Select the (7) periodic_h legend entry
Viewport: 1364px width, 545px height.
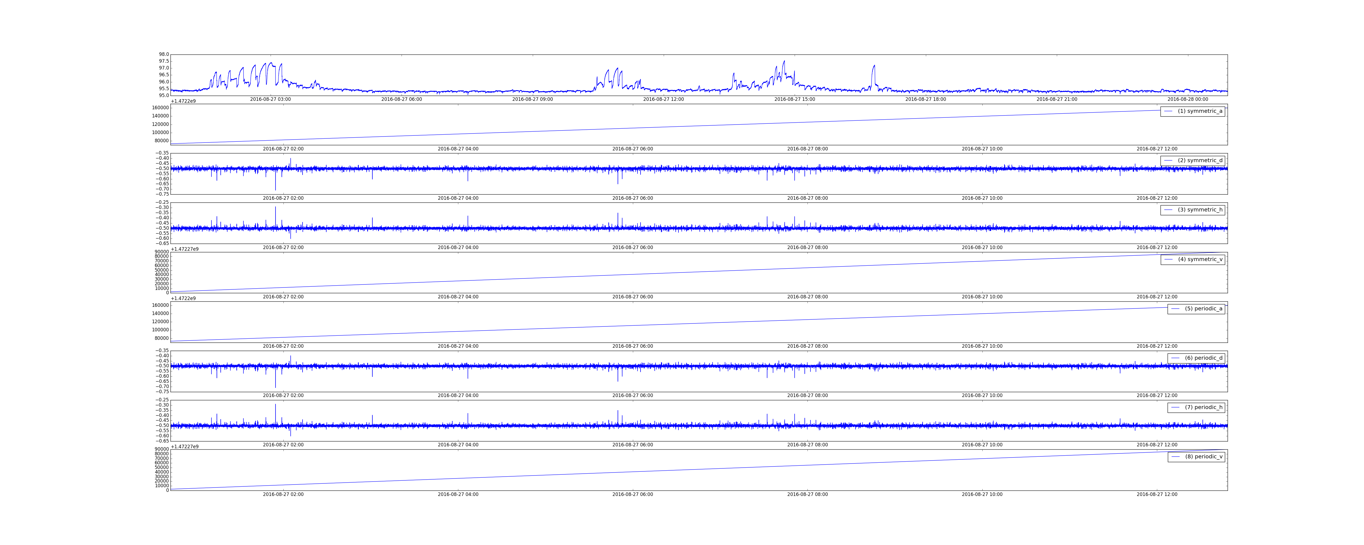click(x=1204, y=407)
